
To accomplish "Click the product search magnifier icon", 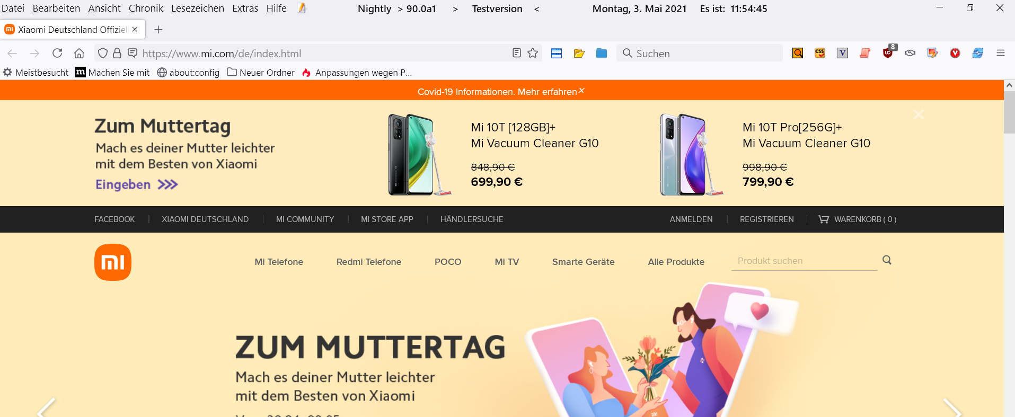I will 887,260.
